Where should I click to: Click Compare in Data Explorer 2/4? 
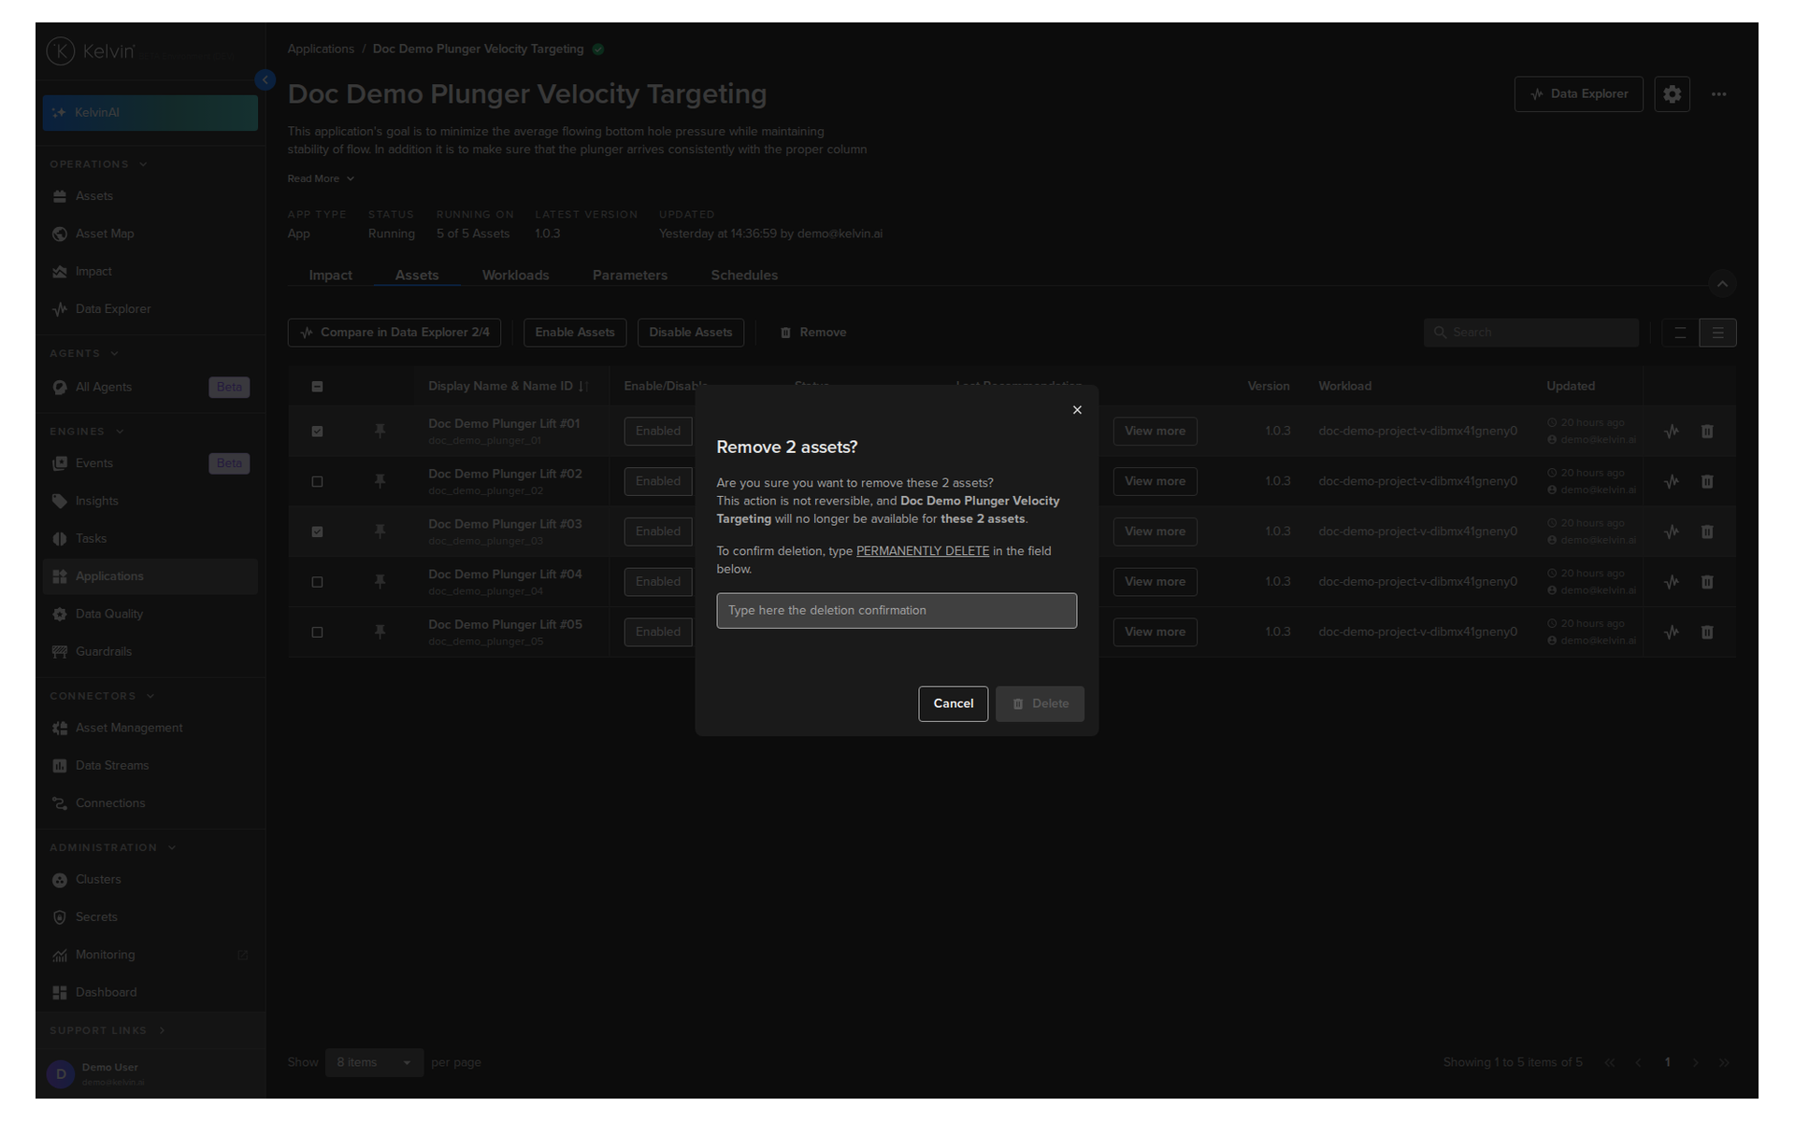tap(395, 333)
